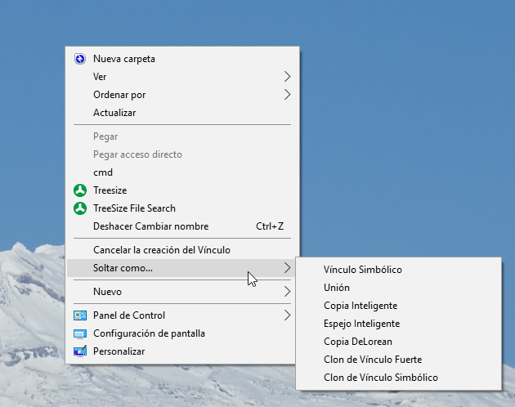Click the Panel de Control icon
Image resolution: width=515 pixels, height=407 pixels.
click(x=80, y=315)
